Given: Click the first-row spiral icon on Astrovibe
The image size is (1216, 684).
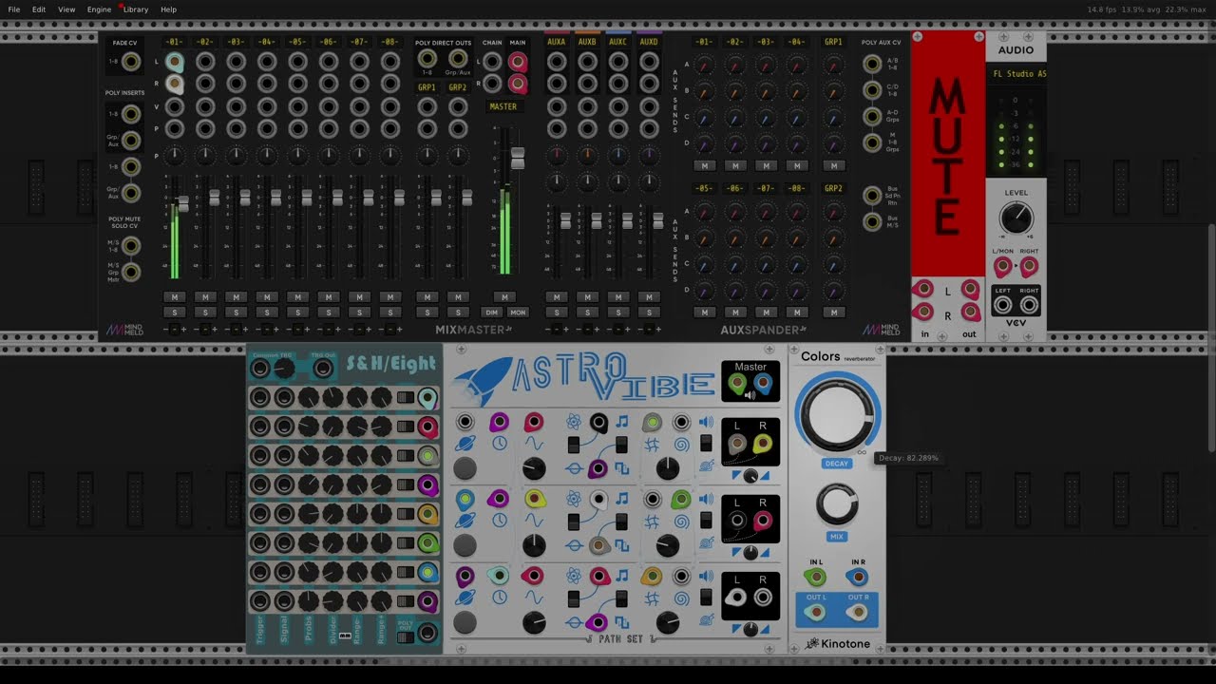Looking at the screenshot, I should pos(681,444).
